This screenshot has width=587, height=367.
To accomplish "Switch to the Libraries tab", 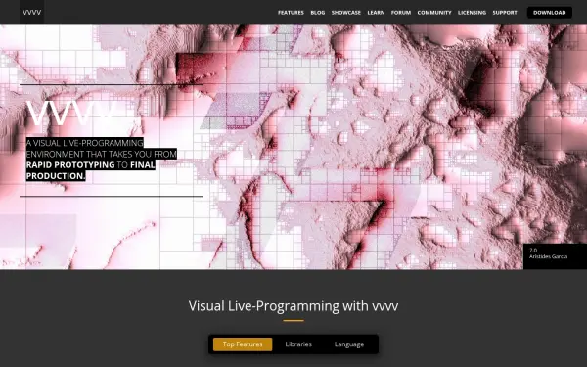I will [298, 344].
